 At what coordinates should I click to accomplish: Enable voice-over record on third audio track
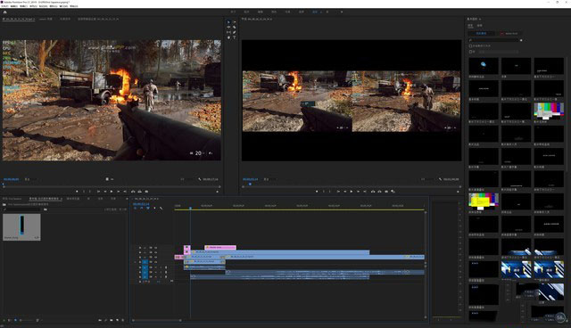[166, 276]
